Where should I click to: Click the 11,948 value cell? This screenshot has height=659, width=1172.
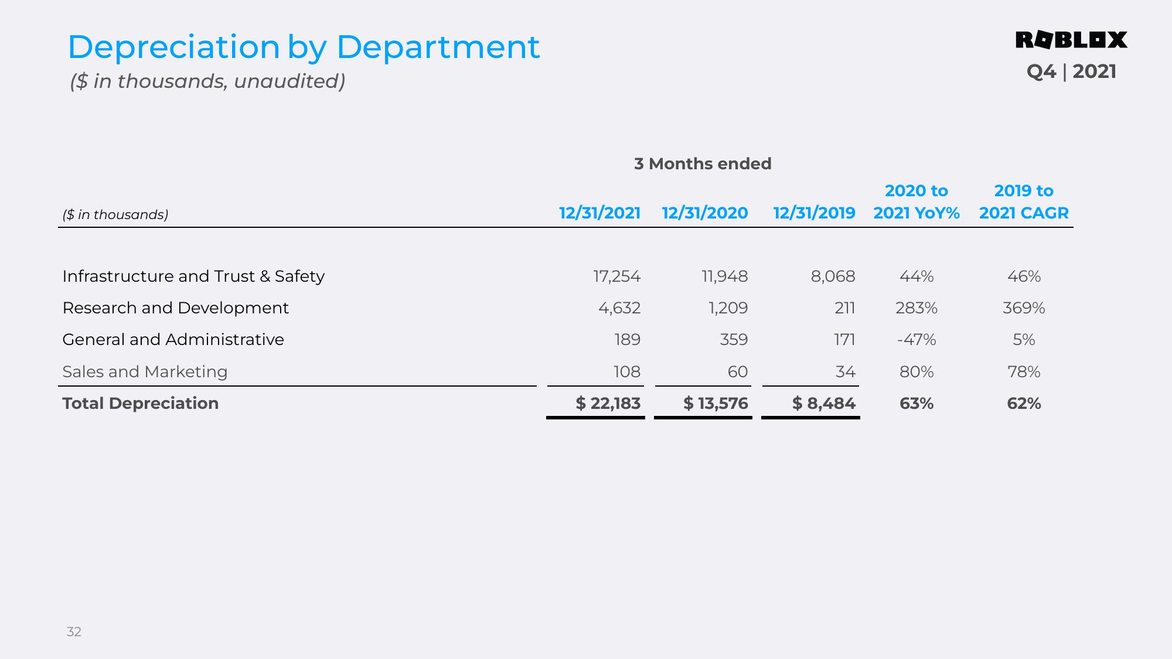pyautogui.click(x=725, y=276)
